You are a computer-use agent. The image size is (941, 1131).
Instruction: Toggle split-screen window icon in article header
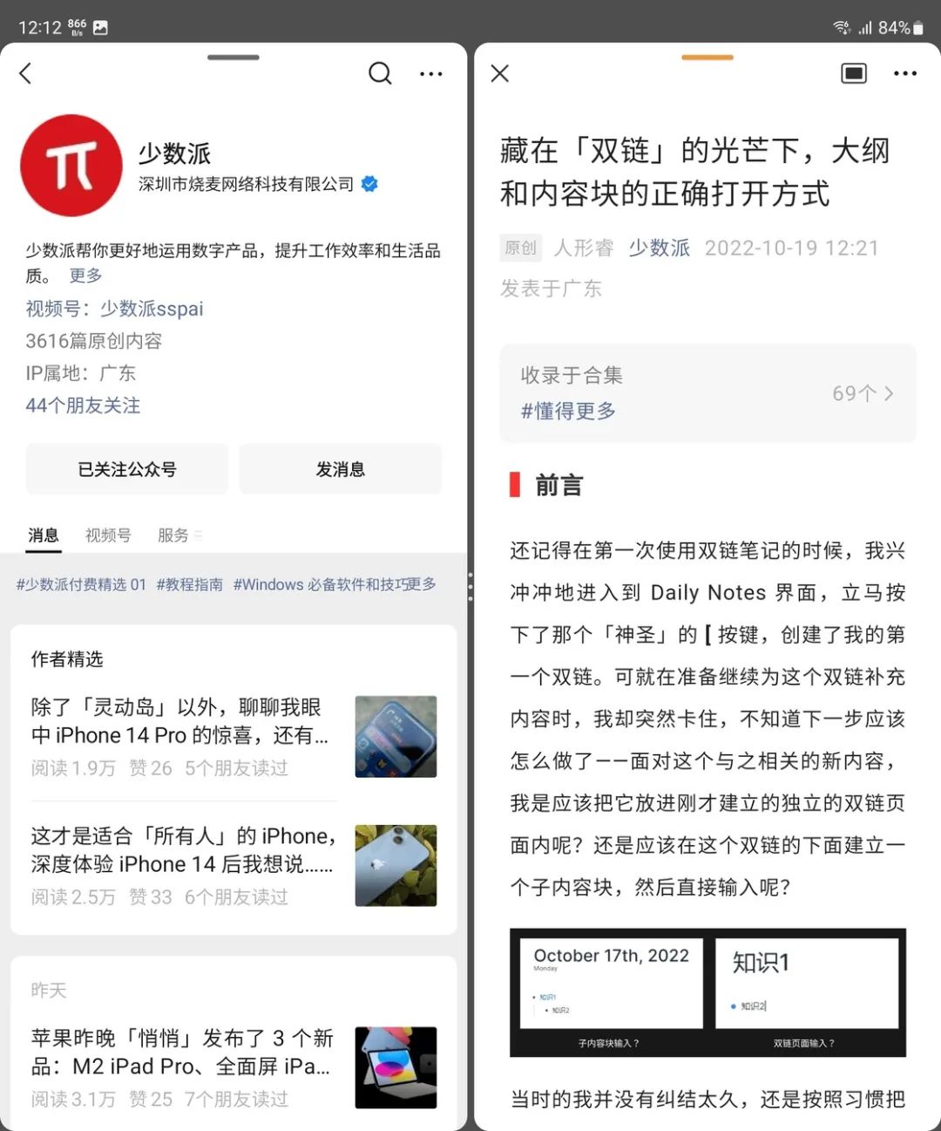854,73
